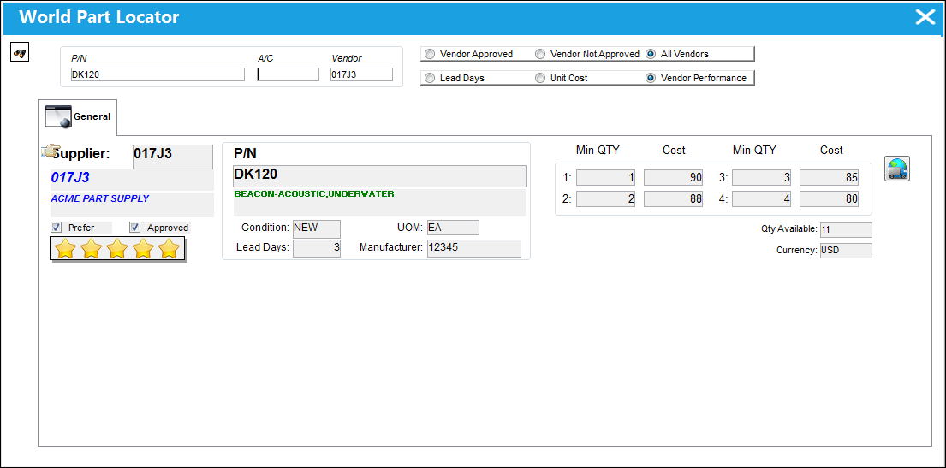Click Currency field USD
This screenshot has height=468, width=946.
point(846,251)
